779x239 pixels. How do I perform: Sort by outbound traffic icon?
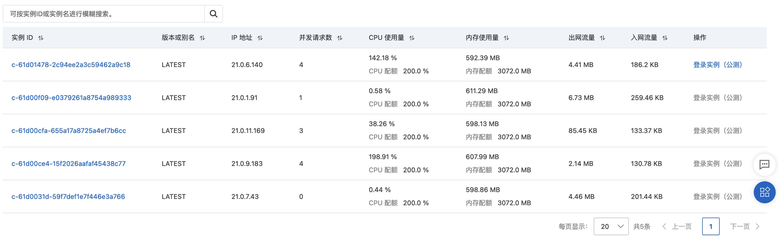click(602, 38)
